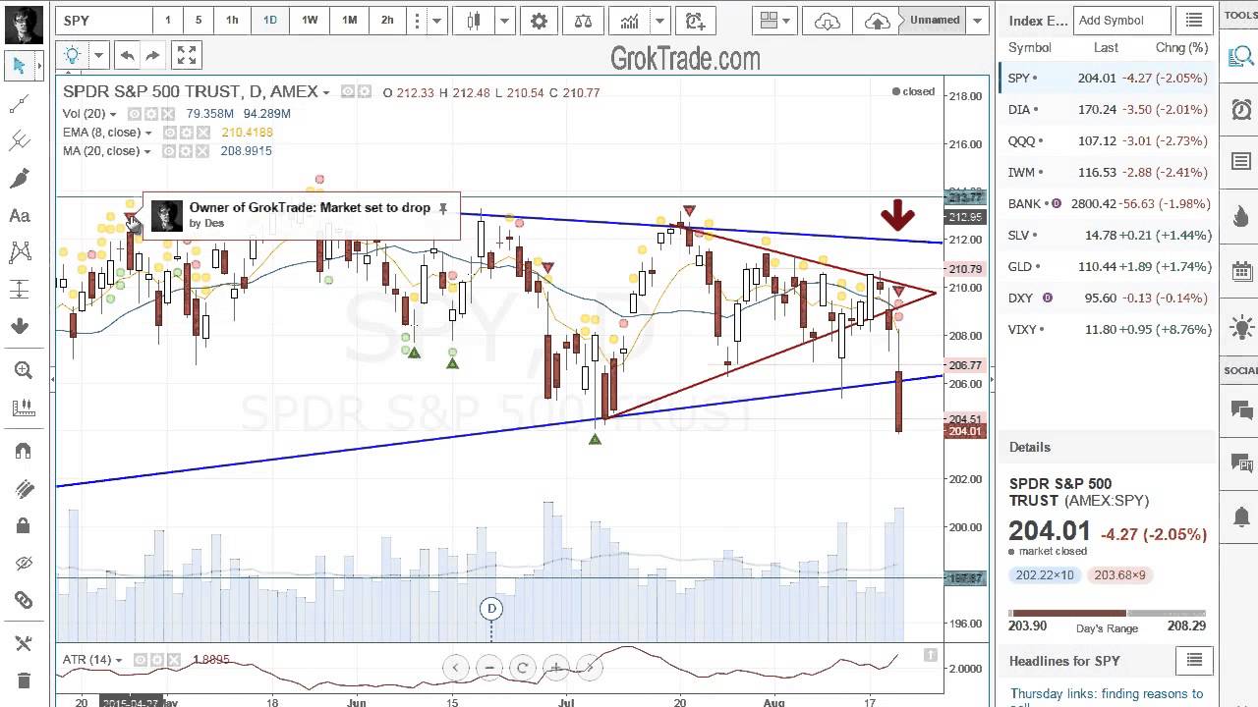Click the lightbulb publish idea button
Screen dimensions: 1258x707
point(72,56)
